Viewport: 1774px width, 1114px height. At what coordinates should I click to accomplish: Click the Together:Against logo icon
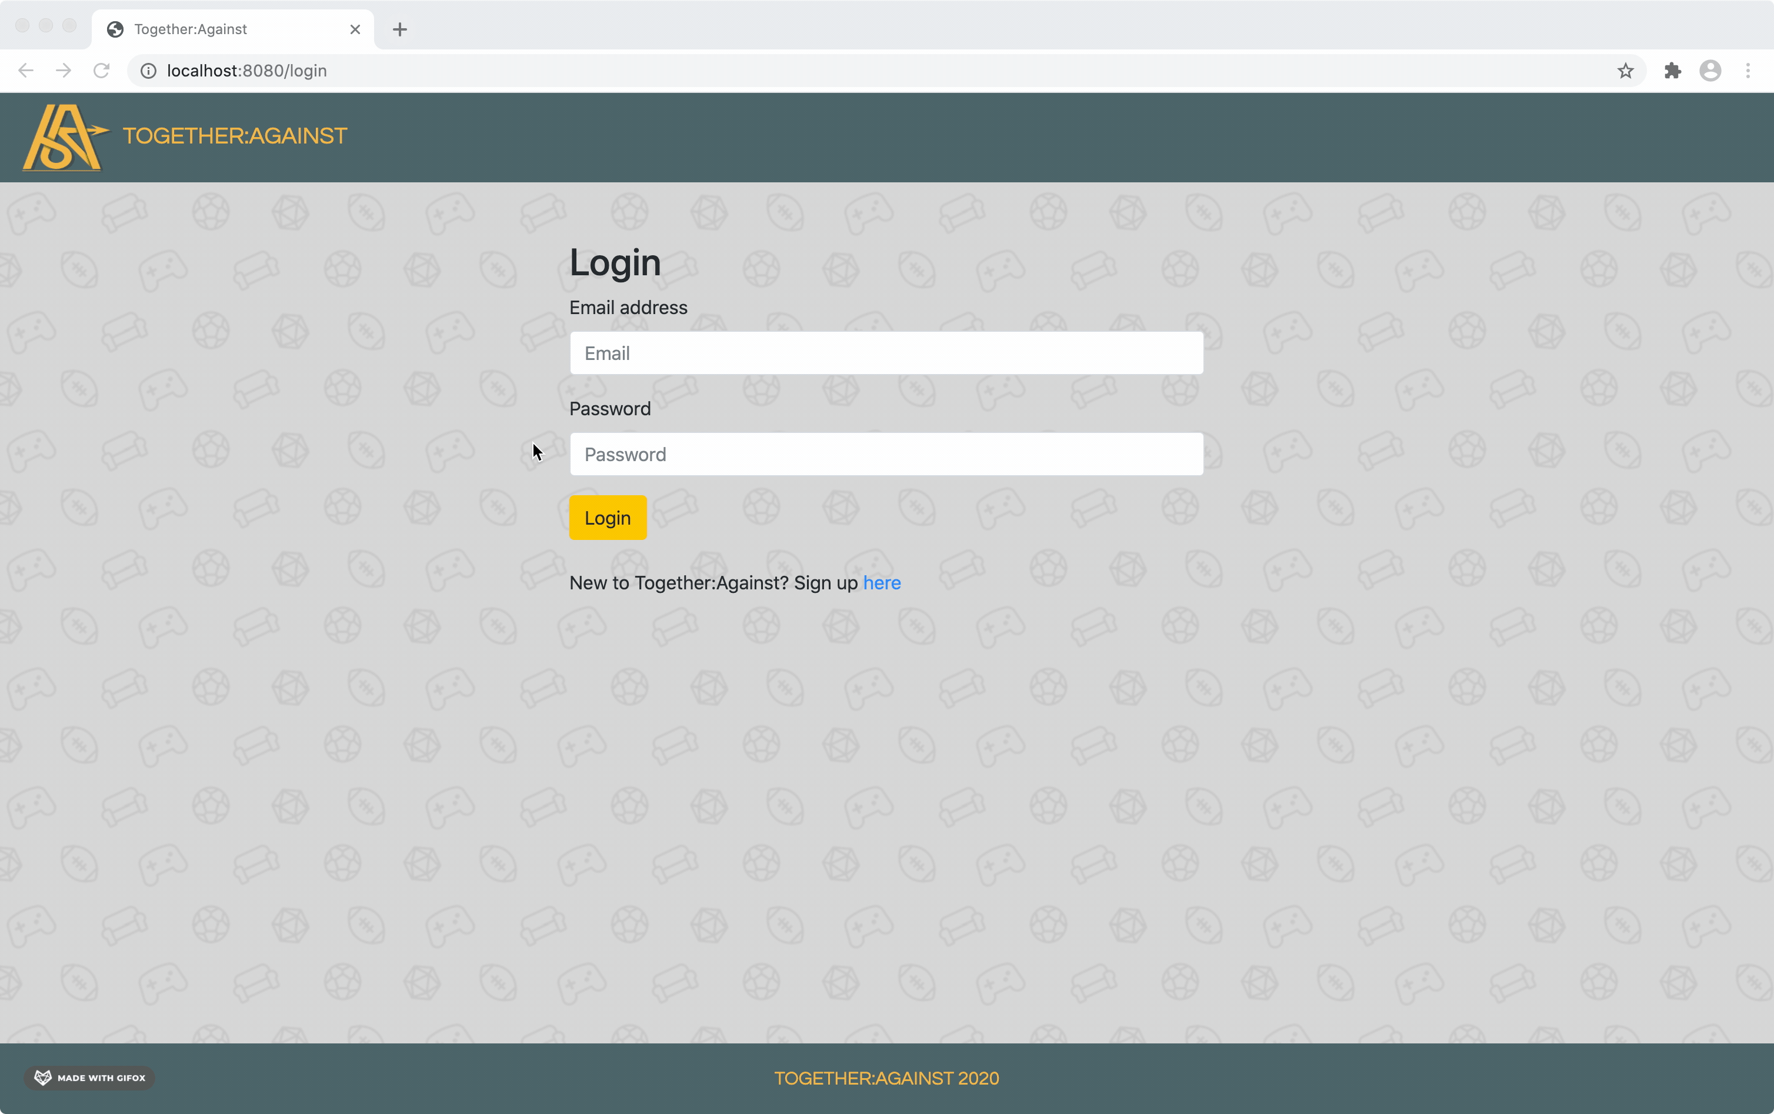[65, 137]
